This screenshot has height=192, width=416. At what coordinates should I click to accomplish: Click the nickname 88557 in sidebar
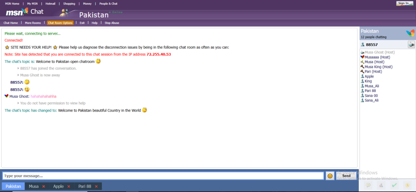[371, 45]
